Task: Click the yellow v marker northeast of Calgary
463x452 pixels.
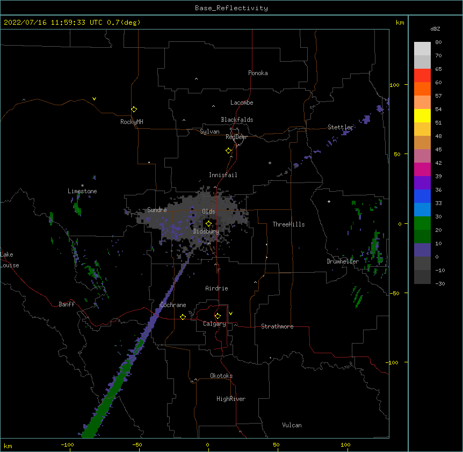Action: click(230, 314)
